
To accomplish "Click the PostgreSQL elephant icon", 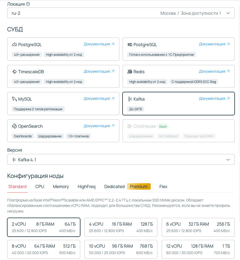I will (x=14, y=45).
